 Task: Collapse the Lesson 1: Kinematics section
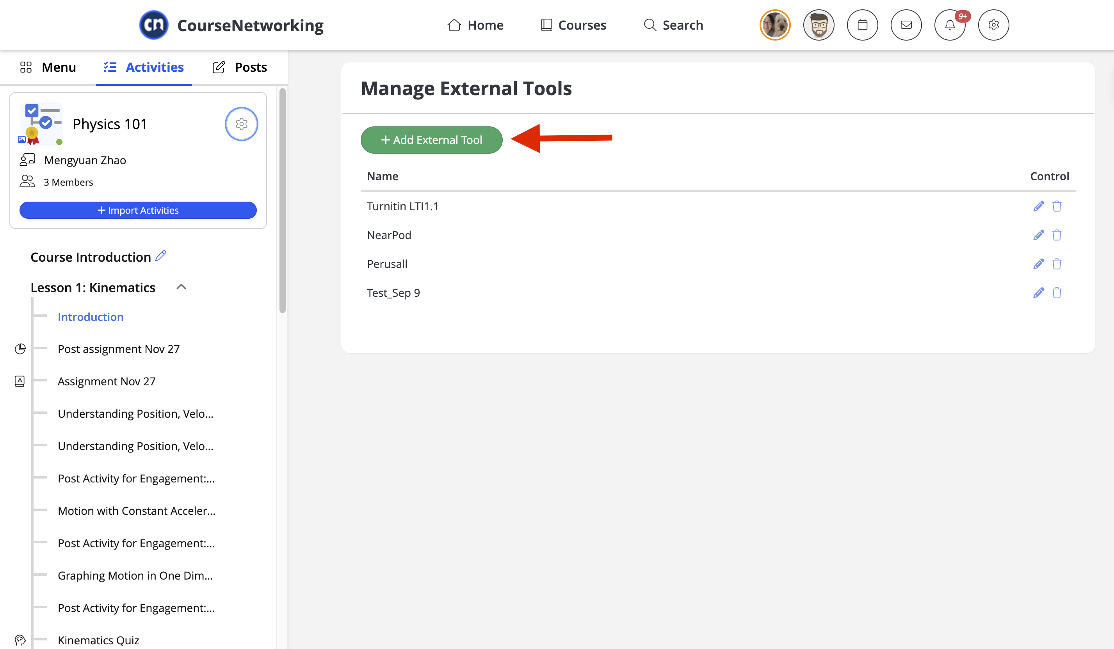(x=181, y=287)
